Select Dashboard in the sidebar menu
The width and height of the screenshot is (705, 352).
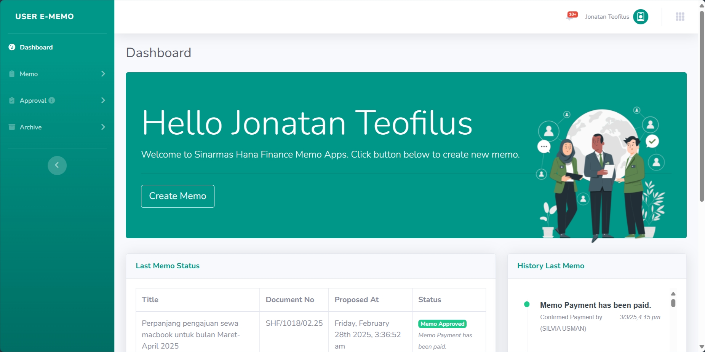[36, 47]
